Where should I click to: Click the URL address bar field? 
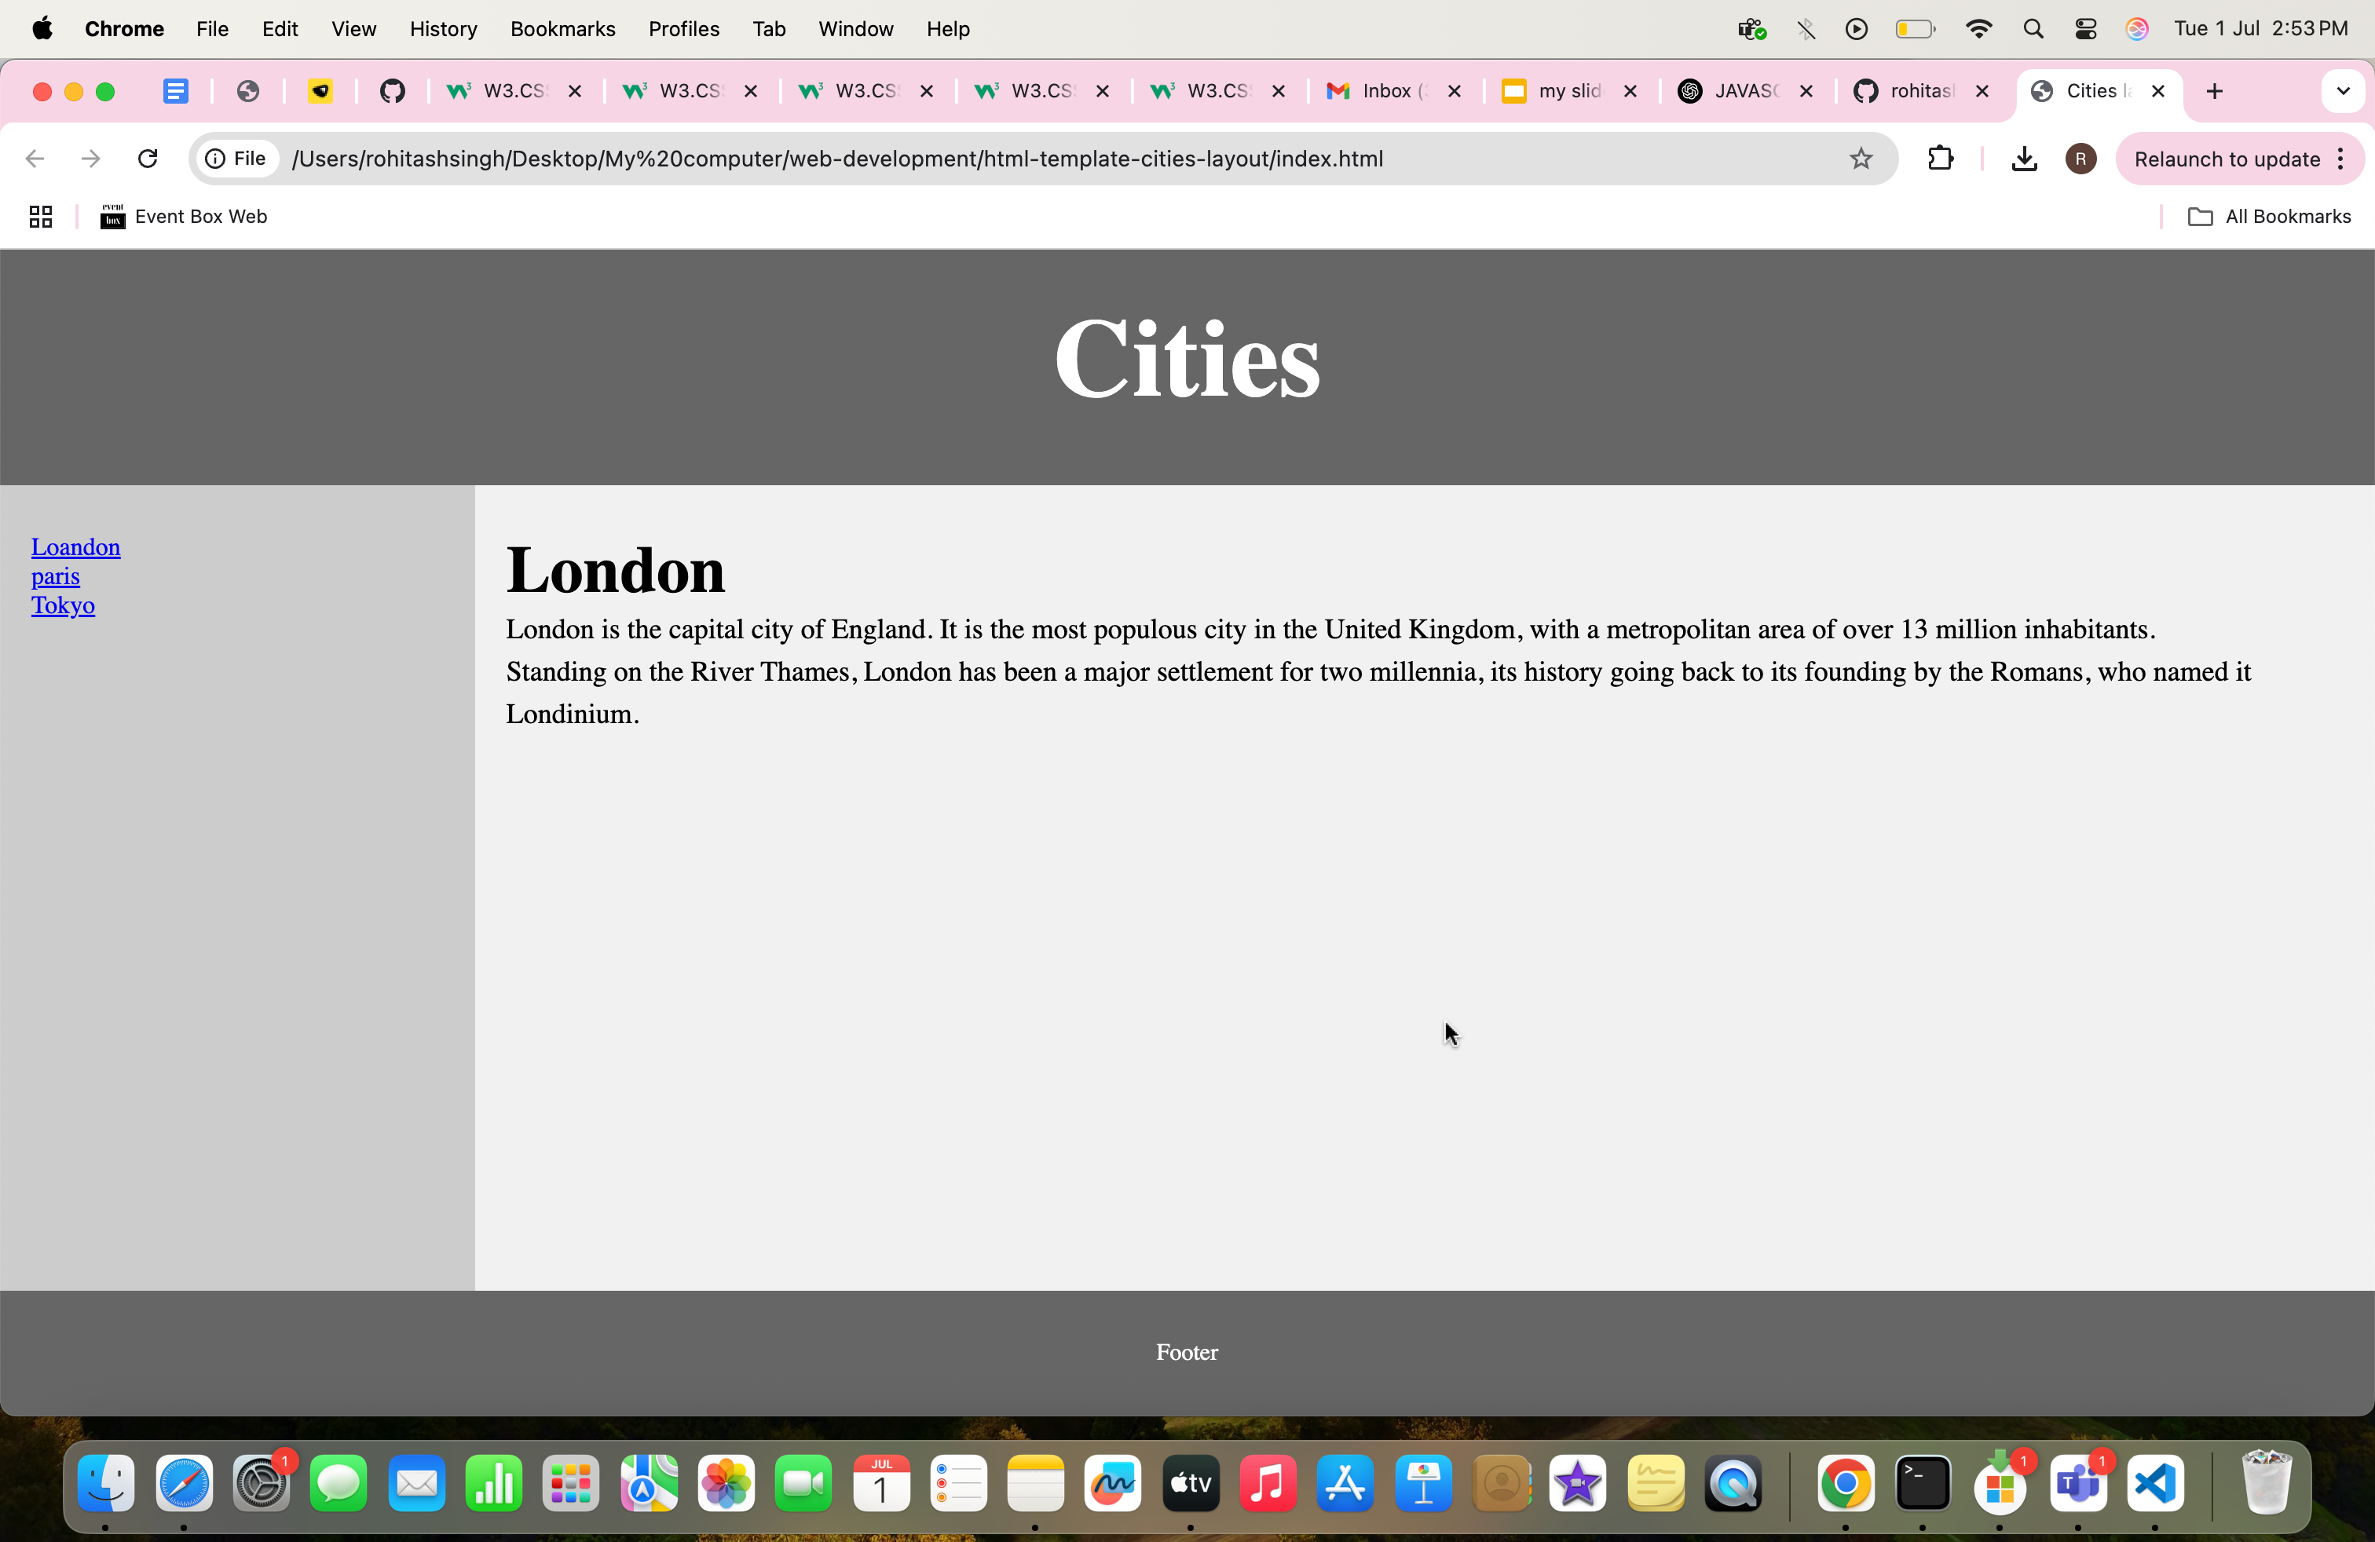[x=998, y=159]
